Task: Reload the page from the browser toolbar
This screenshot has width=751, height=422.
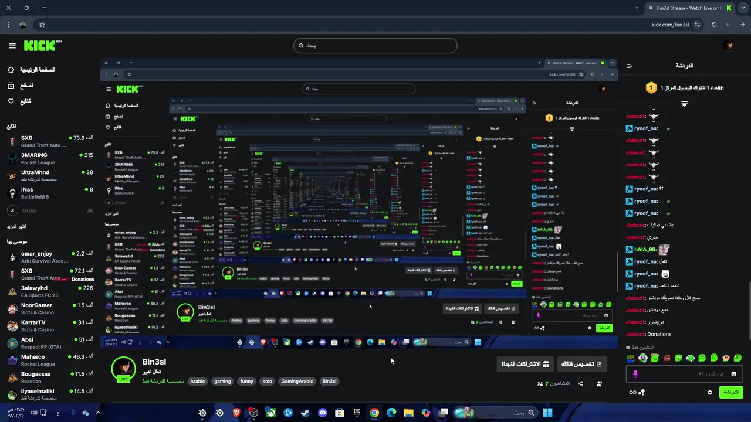Action: pos(714,25)
